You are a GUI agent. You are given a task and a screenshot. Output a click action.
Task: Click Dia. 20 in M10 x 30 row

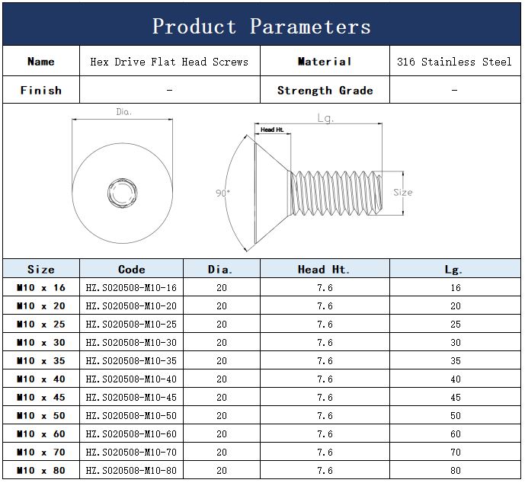click(x=222, y=342)
